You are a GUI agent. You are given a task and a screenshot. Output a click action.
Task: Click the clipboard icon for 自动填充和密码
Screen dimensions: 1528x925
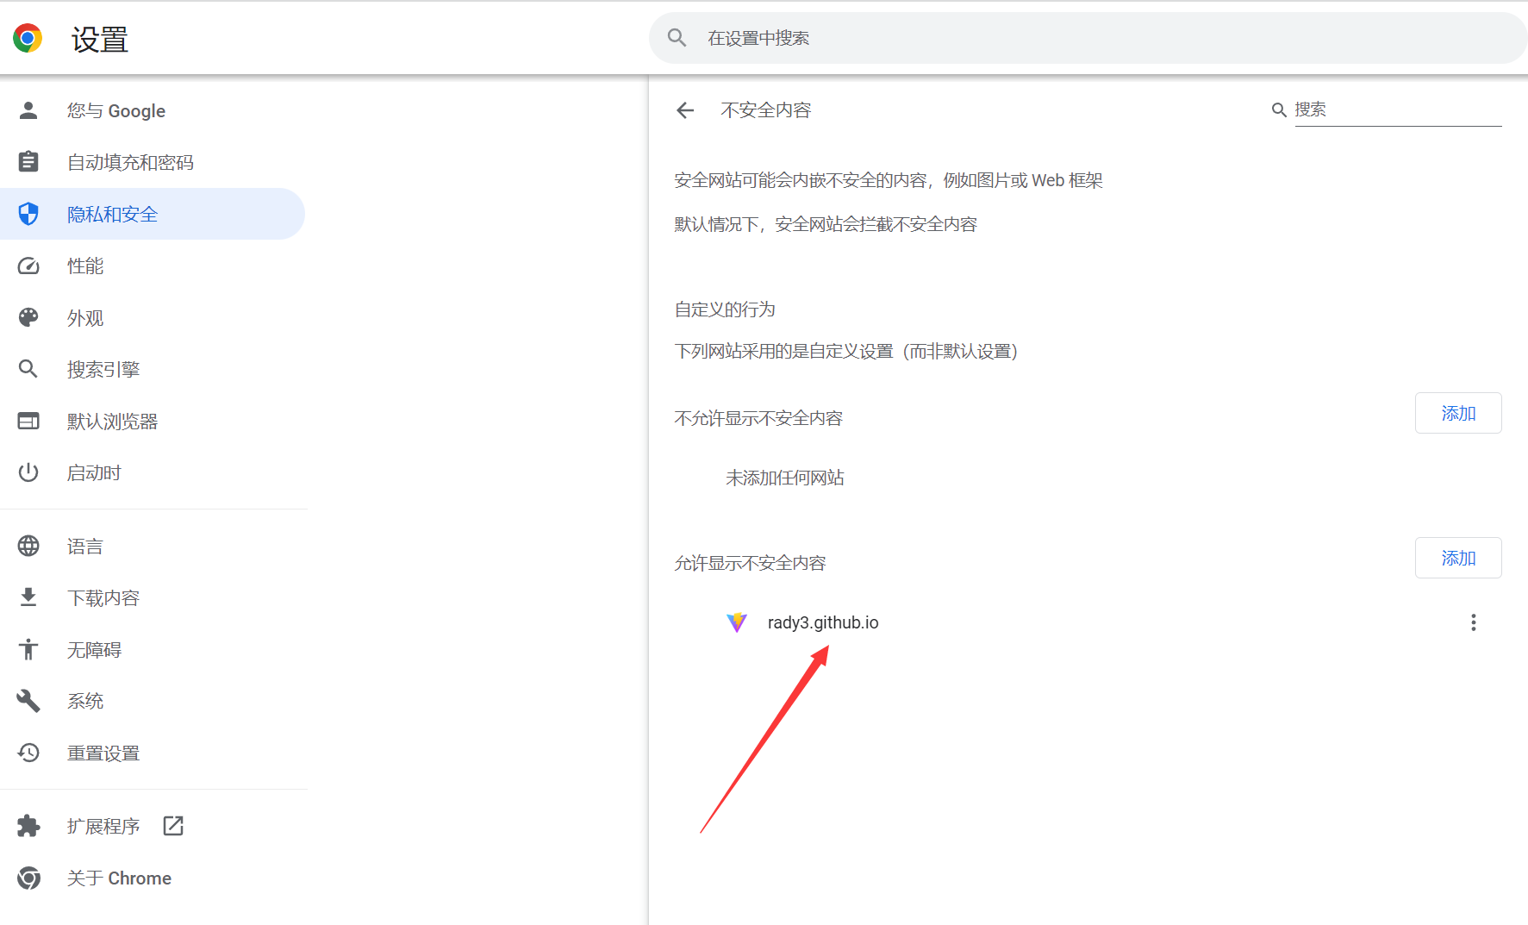coord(28,162)
